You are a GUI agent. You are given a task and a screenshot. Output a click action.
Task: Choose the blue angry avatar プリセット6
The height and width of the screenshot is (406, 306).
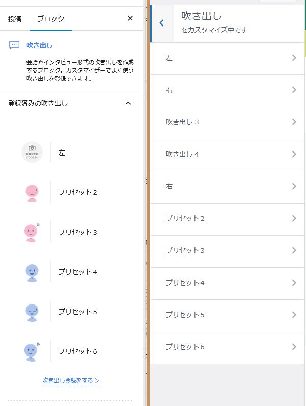pyautogui.click(x=32, y=351)
